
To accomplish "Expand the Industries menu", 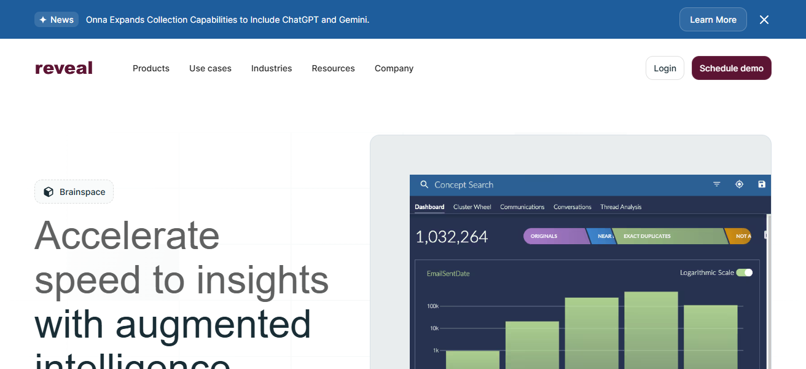I will coord(272,68).
